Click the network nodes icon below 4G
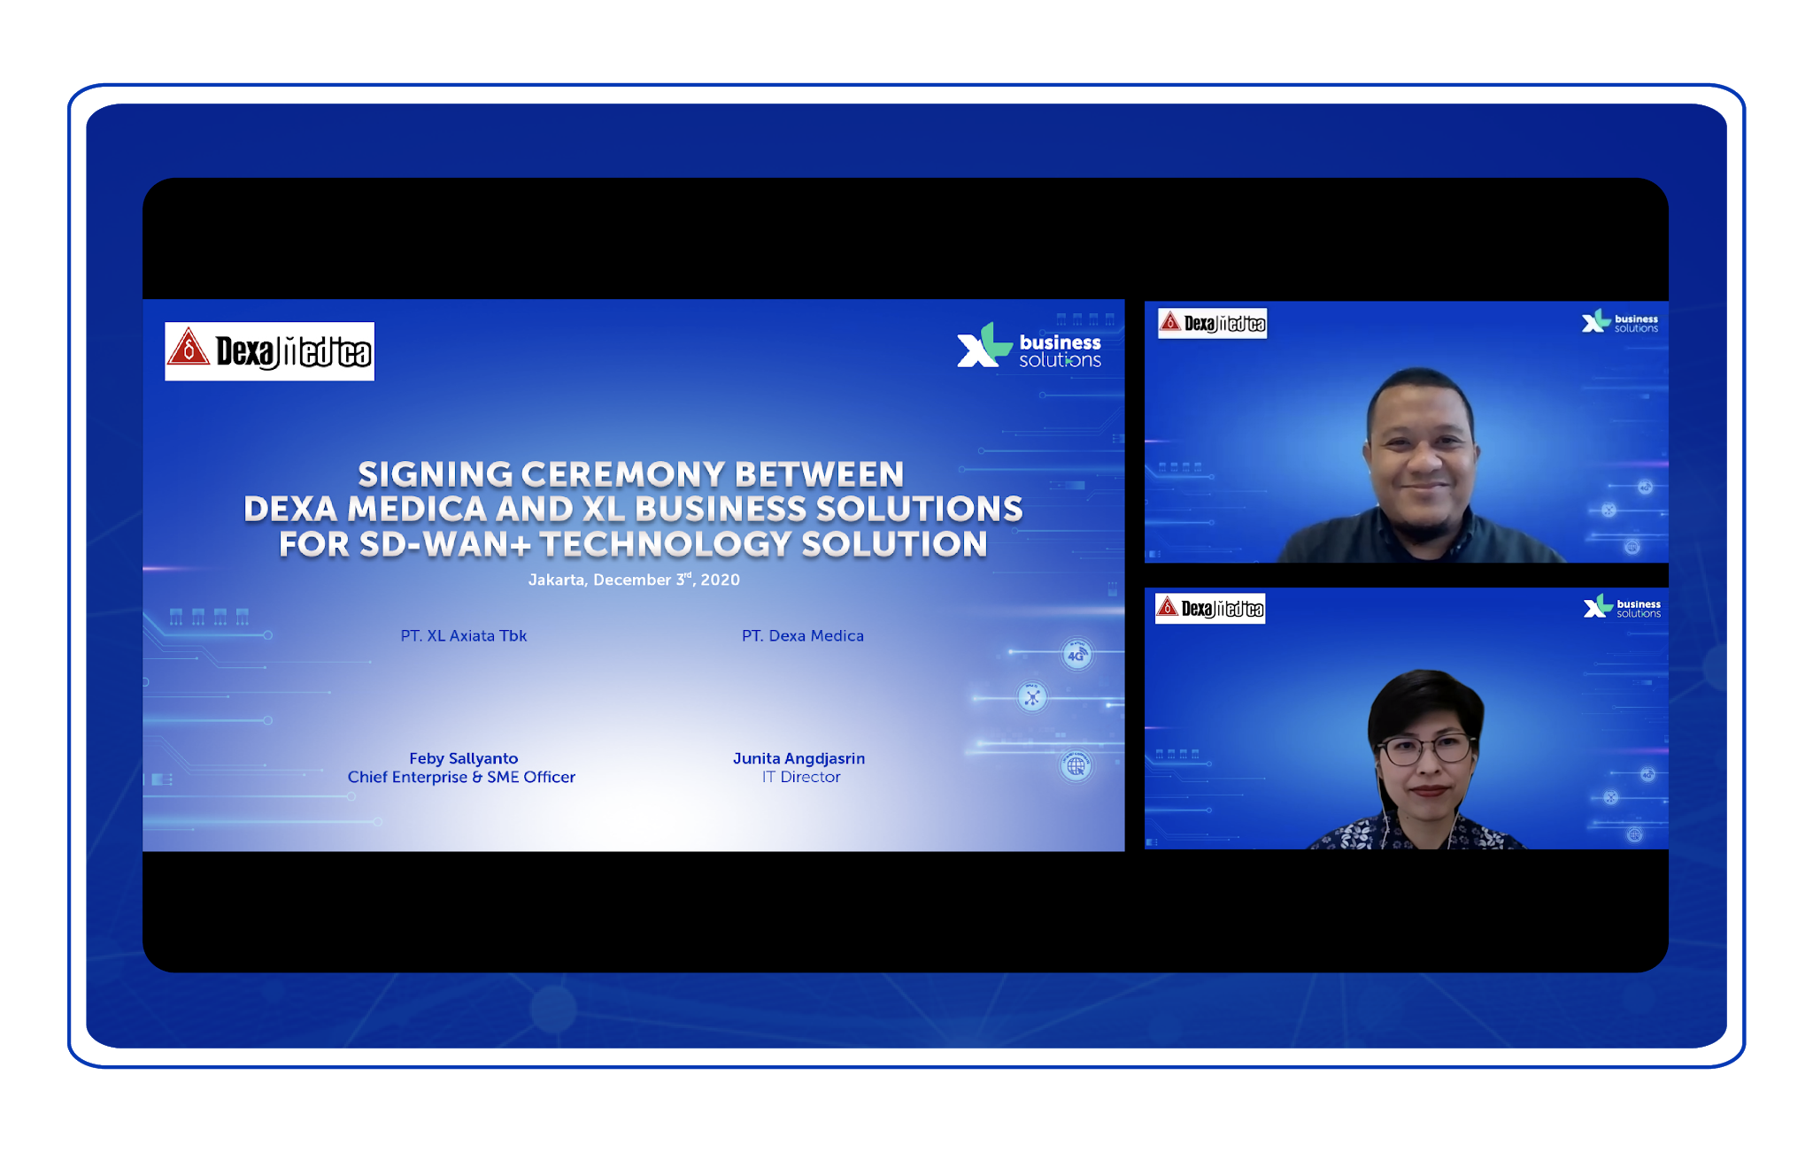Viewport: 1813px width, 1152px height. coord(1032,697)
